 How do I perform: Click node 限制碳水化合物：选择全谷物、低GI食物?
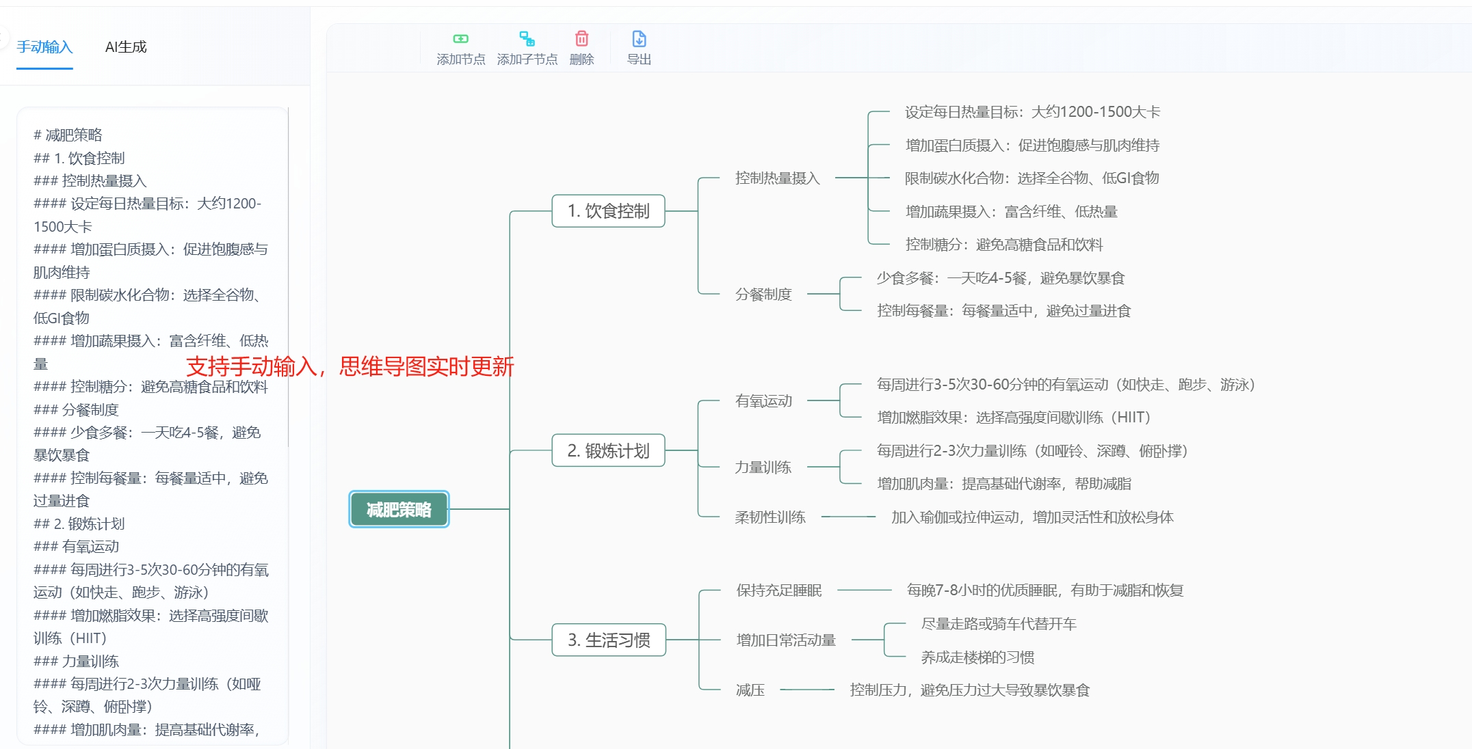(x=1032, y=178)
